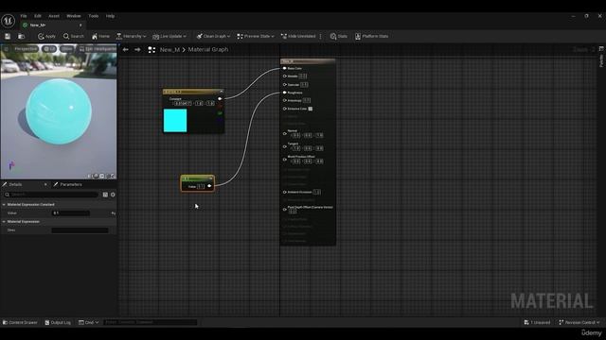Open the Preview State dropdown
Screen dimensions: 606x340
[x=256, y=36]
